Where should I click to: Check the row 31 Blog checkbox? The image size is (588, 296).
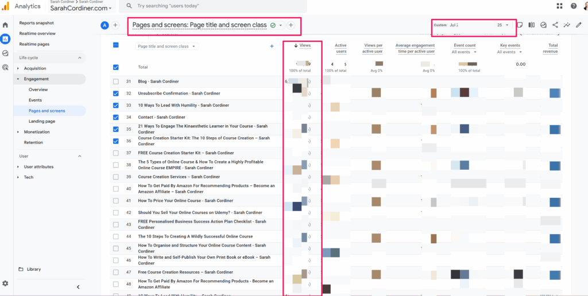pos(116,81)
